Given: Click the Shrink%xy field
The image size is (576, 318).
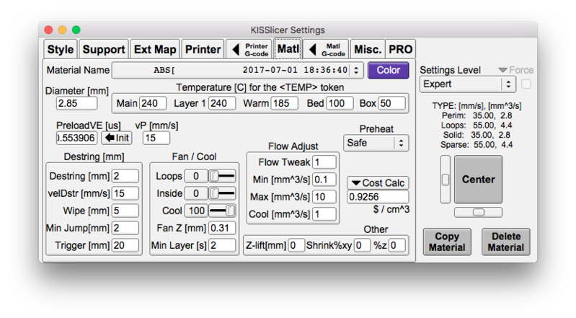Looking at the screenshot, I should click(362, 245).
